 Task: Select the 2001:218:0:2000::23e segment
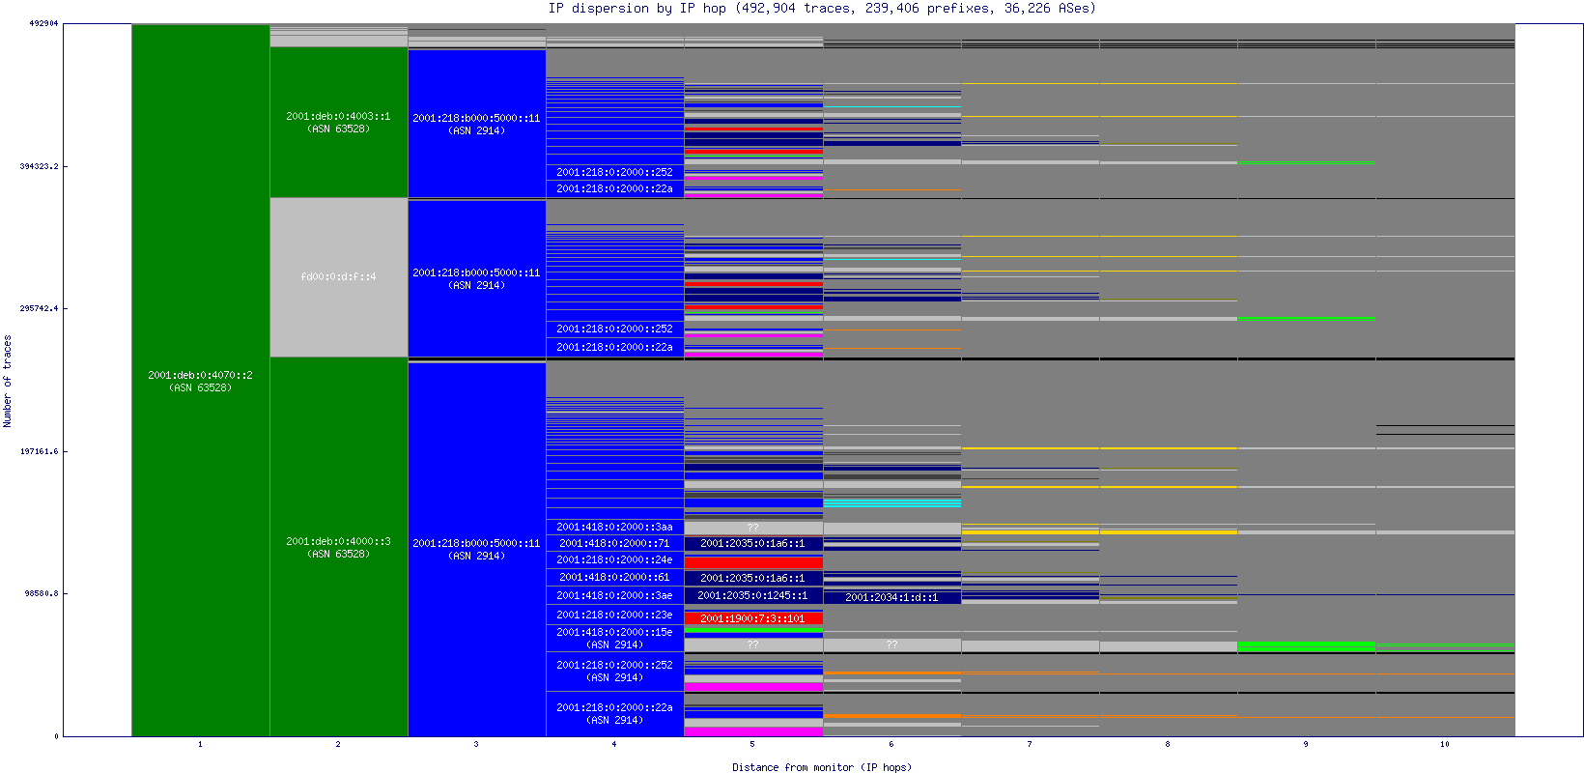click(x=614, y=615)
